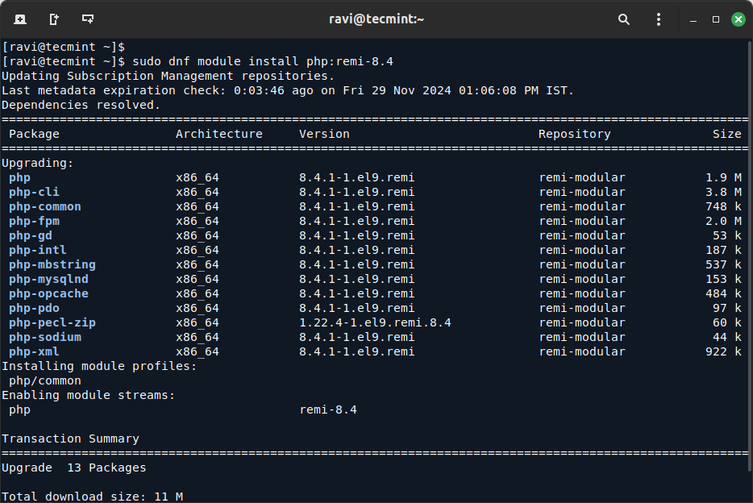
Task: Close the terminal with the green X button
Action: click(738, 19)
